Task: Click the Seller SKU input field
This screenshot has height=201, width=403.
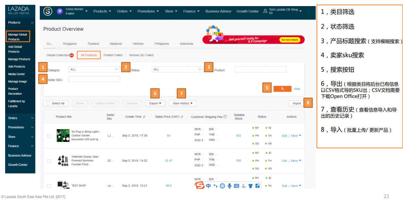Action: 94,79
